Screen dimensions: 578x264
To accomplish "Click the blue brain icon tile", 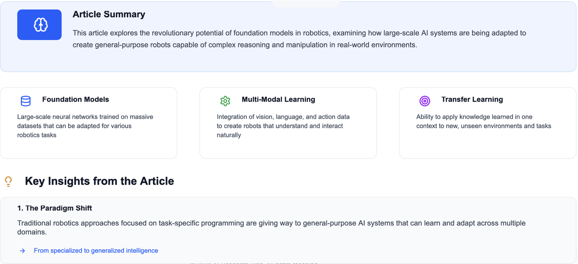I will (x=39, y=25).
